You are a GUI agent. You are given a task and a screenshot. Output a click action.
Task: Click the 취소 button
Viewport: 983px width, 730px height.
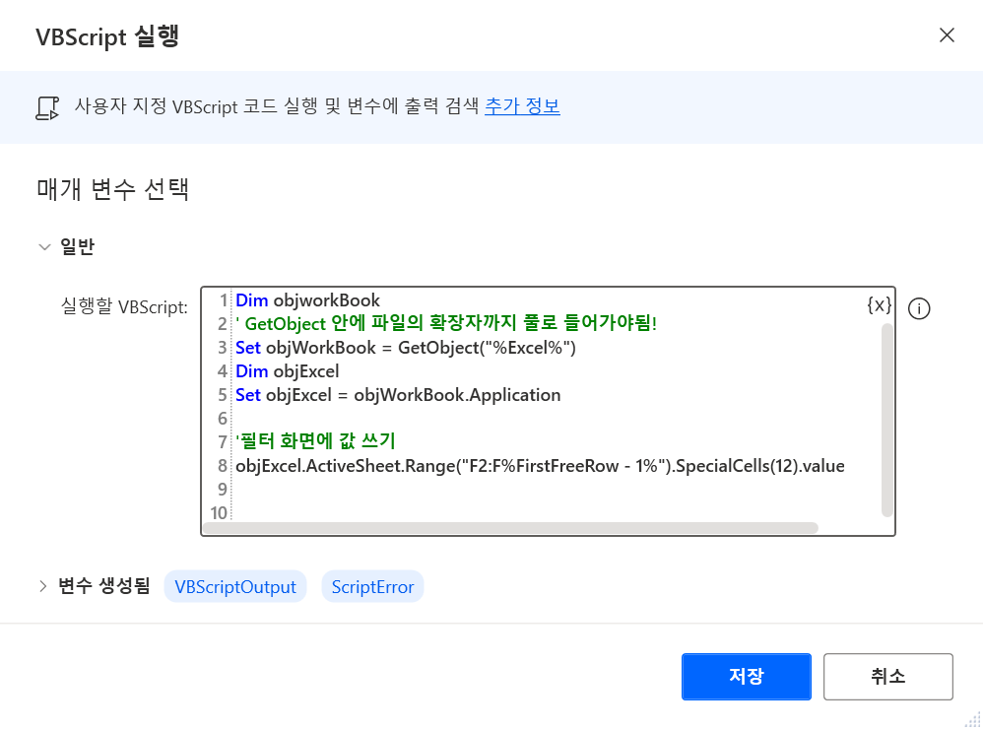(x=887, y=677)
